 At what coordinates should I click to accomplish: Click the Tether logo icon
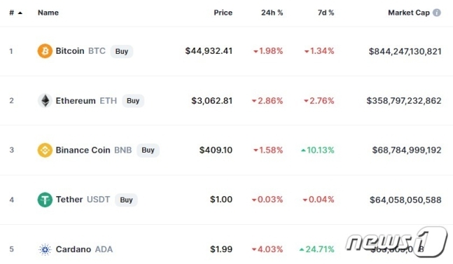pyautogui.click(x=45, y=200)
